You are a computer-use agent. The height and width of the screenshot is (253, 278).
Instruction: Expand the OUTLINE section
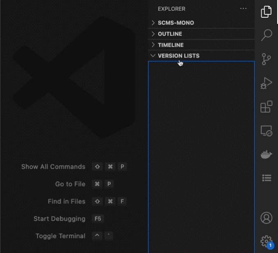pyautogui.click(x=201, y=34)
